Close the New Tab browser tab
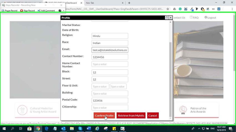The image size is (236, 132). [x=122, y=3]
